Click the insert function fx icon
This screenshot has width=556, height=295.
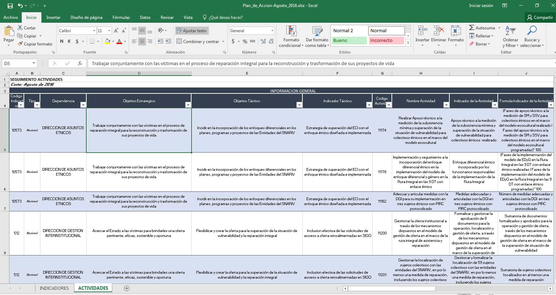(80, 63)
